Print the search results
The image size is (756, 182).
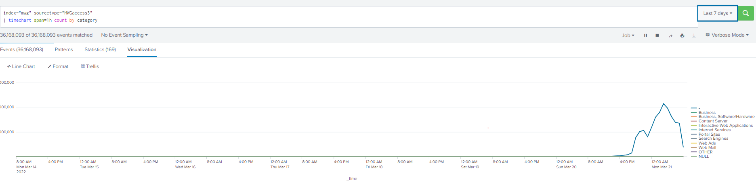(x=682, y=35)
